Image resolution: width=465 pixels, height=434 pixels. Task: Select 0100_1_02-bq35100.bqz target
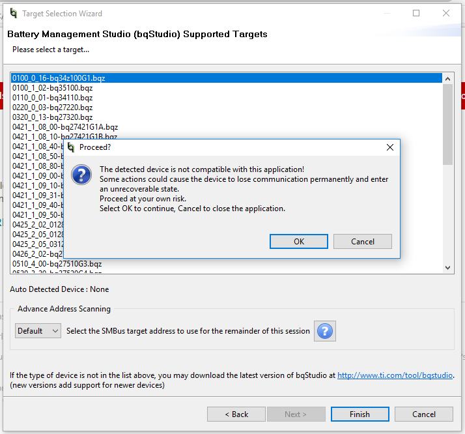click(x=227, y=88)
